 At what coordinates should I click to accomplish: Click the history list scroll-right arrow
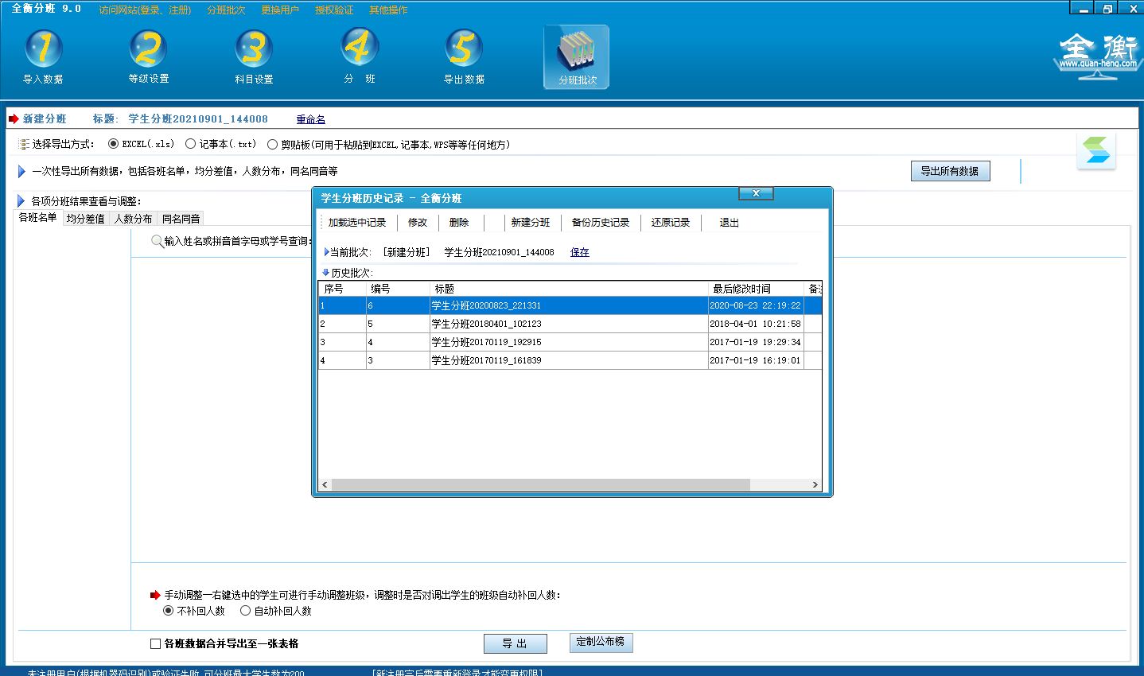pos(815,484)
